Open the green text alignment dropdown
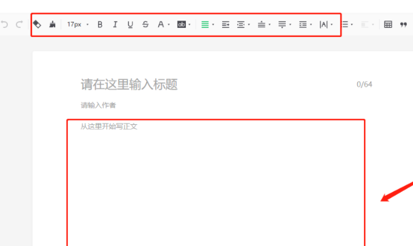Viewport: 413px width, 246px height. (207, 25)
